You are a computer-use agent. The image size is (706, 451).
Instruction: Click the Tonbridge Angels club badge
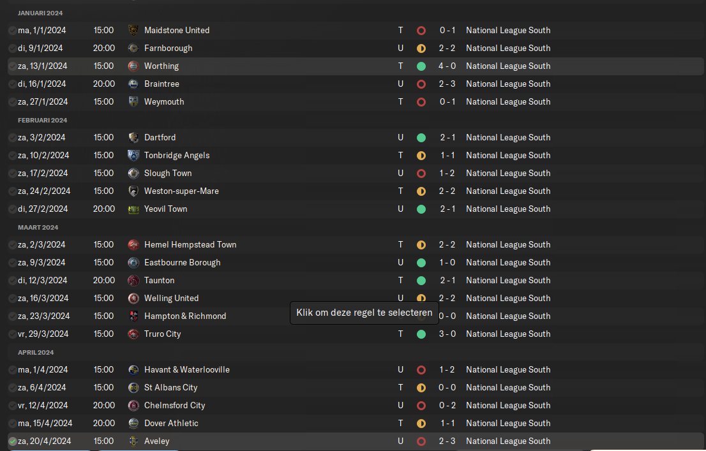[x=133, y=155]
